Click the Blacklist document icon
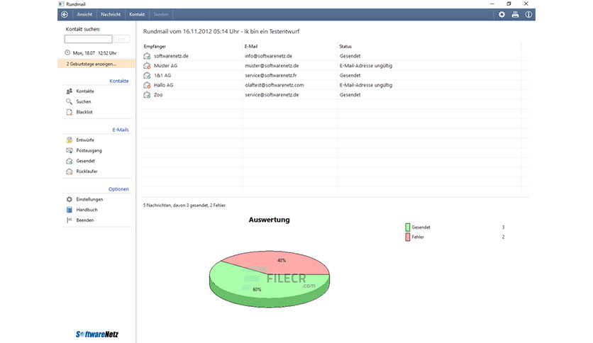The height and width of the screenshot is (343, 593). click(x=70, y=112)
